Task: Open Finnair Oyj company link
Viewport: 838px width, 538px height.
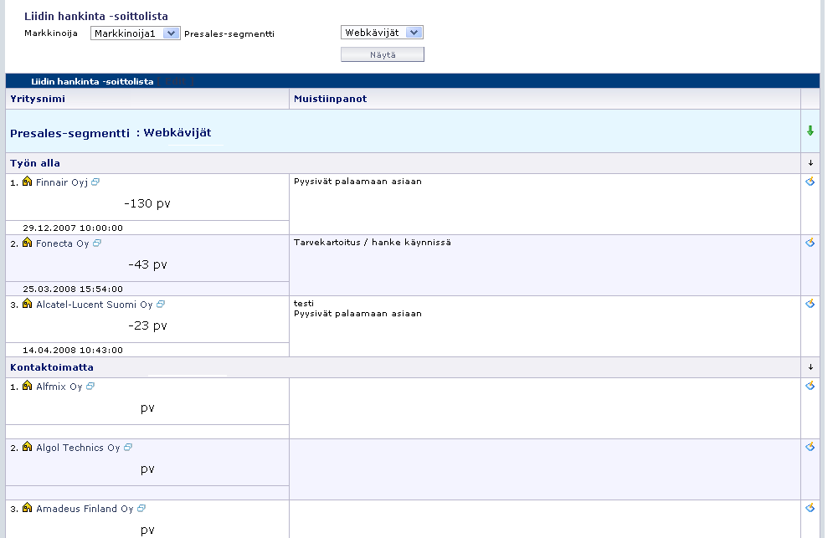Action: tap(61, 182)
